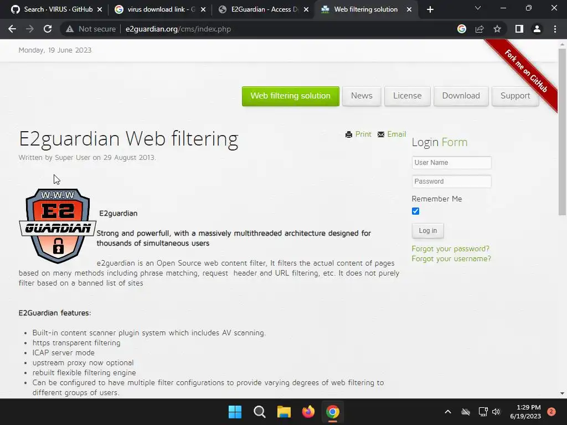Click the scrollbar down arrow
Screen dimensions: 567x425
(562, 393)
